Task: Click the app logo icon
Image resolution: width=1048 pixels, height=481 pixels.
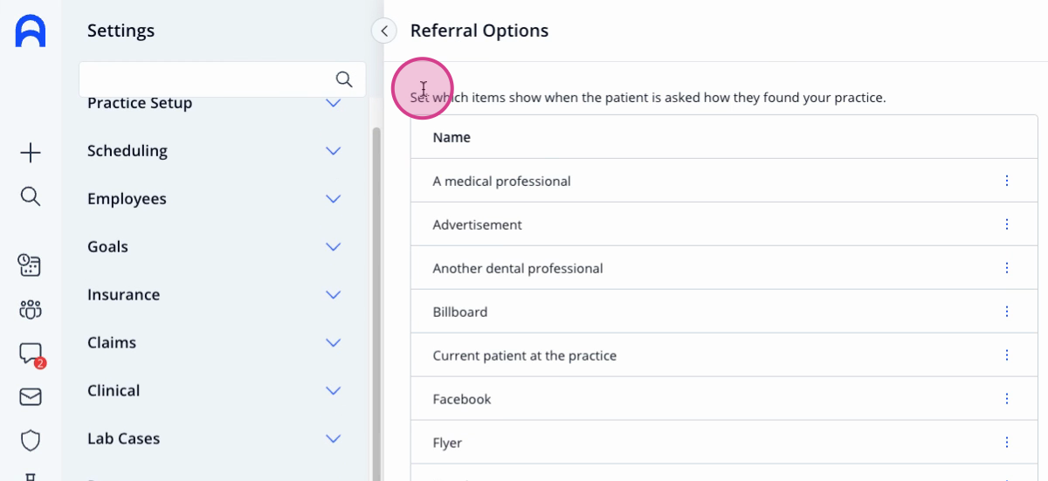Action: click(31, 31)
